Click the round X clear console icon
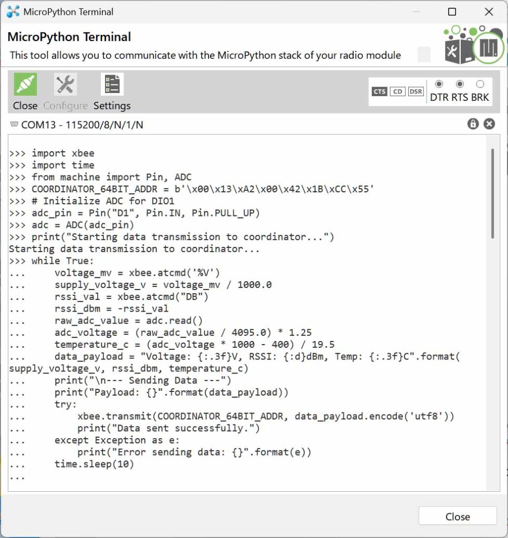The width and height of the screenshot is (508, 538). pyautogui.click(x=489, y=124)
